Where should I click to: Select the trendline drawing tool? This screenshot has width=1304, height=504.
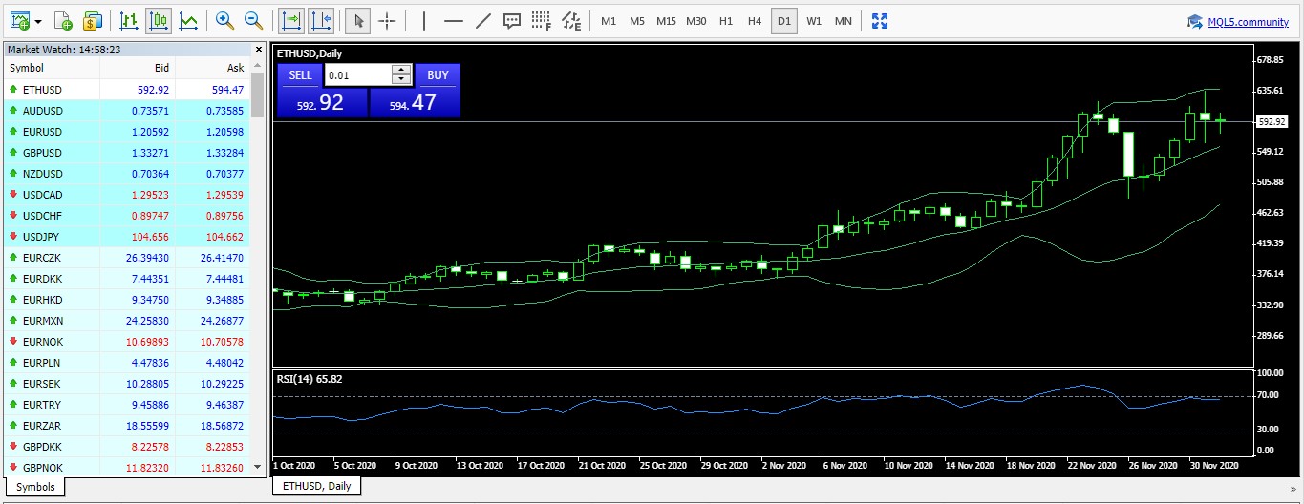(483, 20)
